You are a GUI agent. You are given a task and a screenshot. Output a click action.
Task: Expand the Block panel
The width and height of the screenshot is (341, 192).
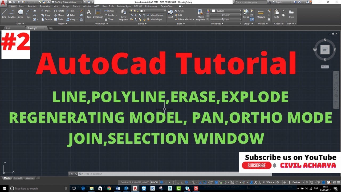tap(181, 23)
